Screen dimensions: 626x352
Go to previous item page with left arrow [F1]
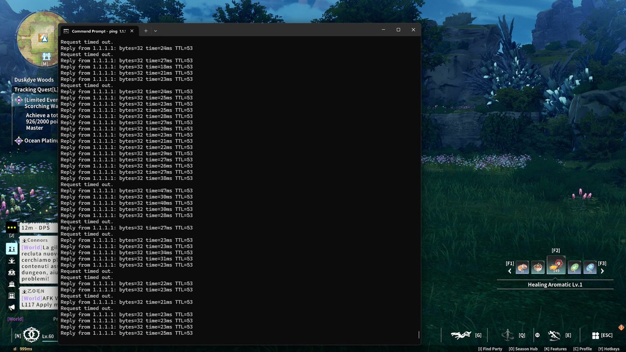point(510,271)
